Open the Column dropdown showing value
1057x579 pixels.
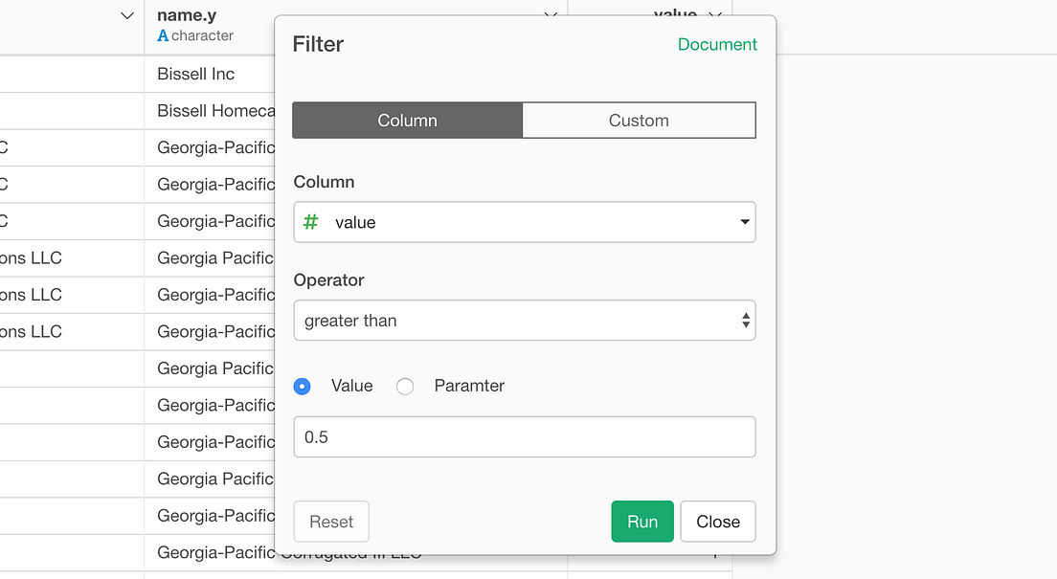(525, 222)
